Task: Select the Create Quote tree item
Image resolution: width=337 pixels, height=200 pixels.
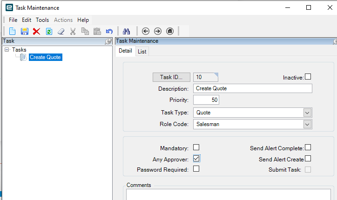Action: pyautogui.click(x=45, y=57)
